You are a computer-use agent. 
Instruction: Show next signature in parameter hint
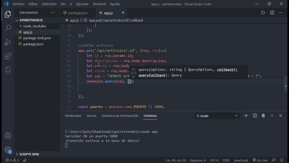pyautogui.click(x=133, y=77)
